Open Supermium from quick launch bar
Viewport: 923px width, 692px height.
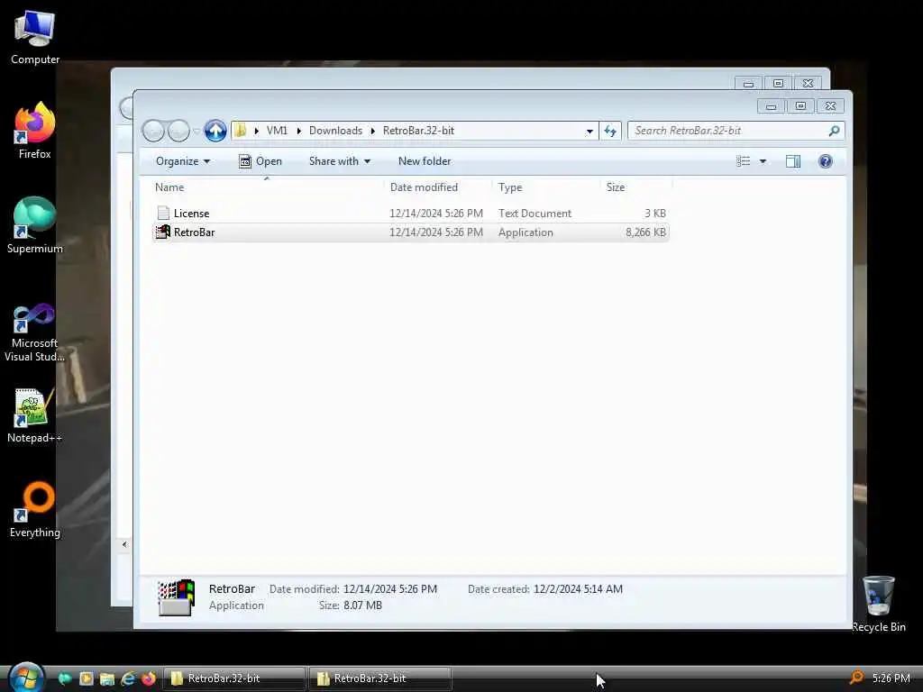pyautogui.click(x=65, y=678)
